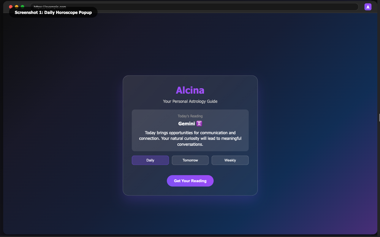Image resolution: width=380 pixels, height=237 pixels.
Task: Click the Alcina app title
Action: coord(190,90)
